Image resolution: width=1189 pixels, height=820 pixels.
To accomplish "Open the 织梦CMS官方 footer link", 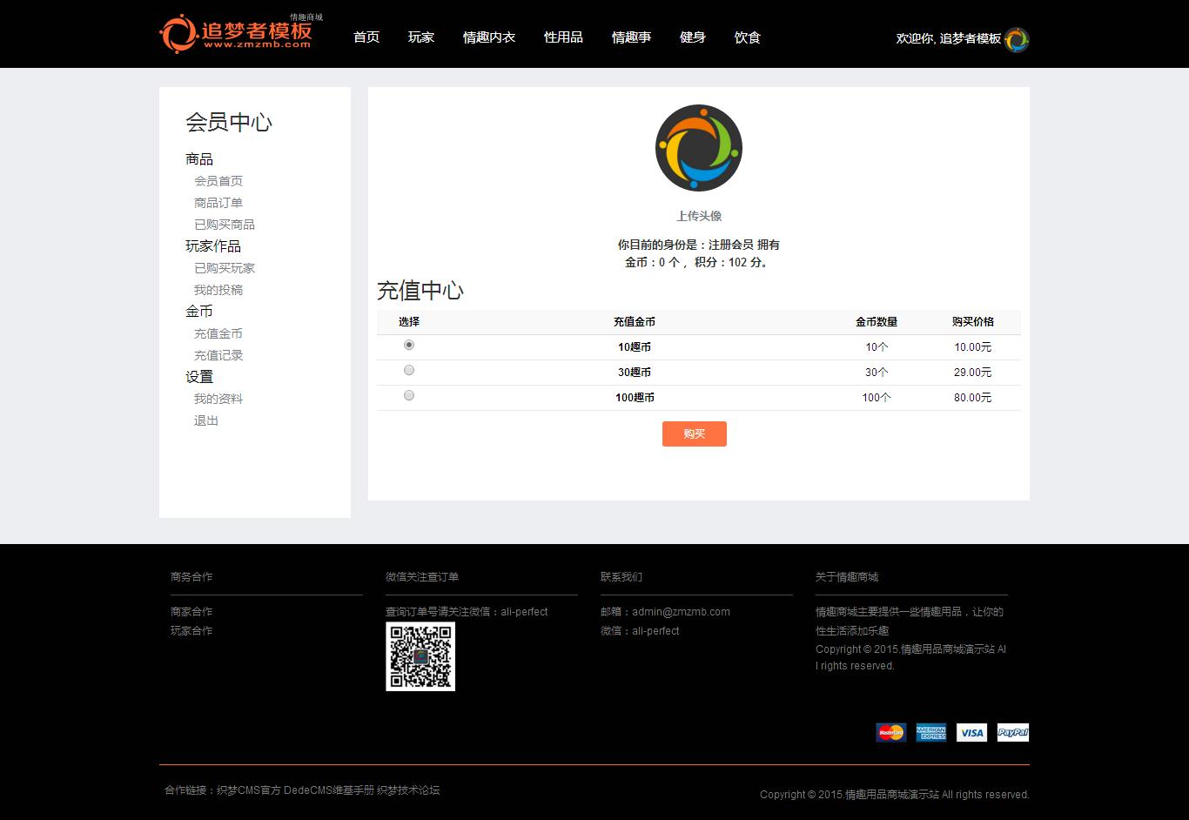I will [249, 790].
